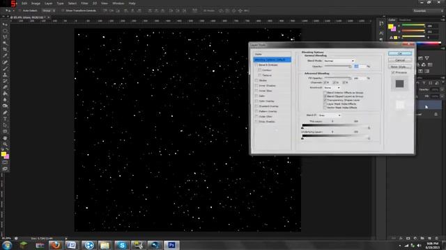Select the Clone Stamp tool

(x=5, y=74)
